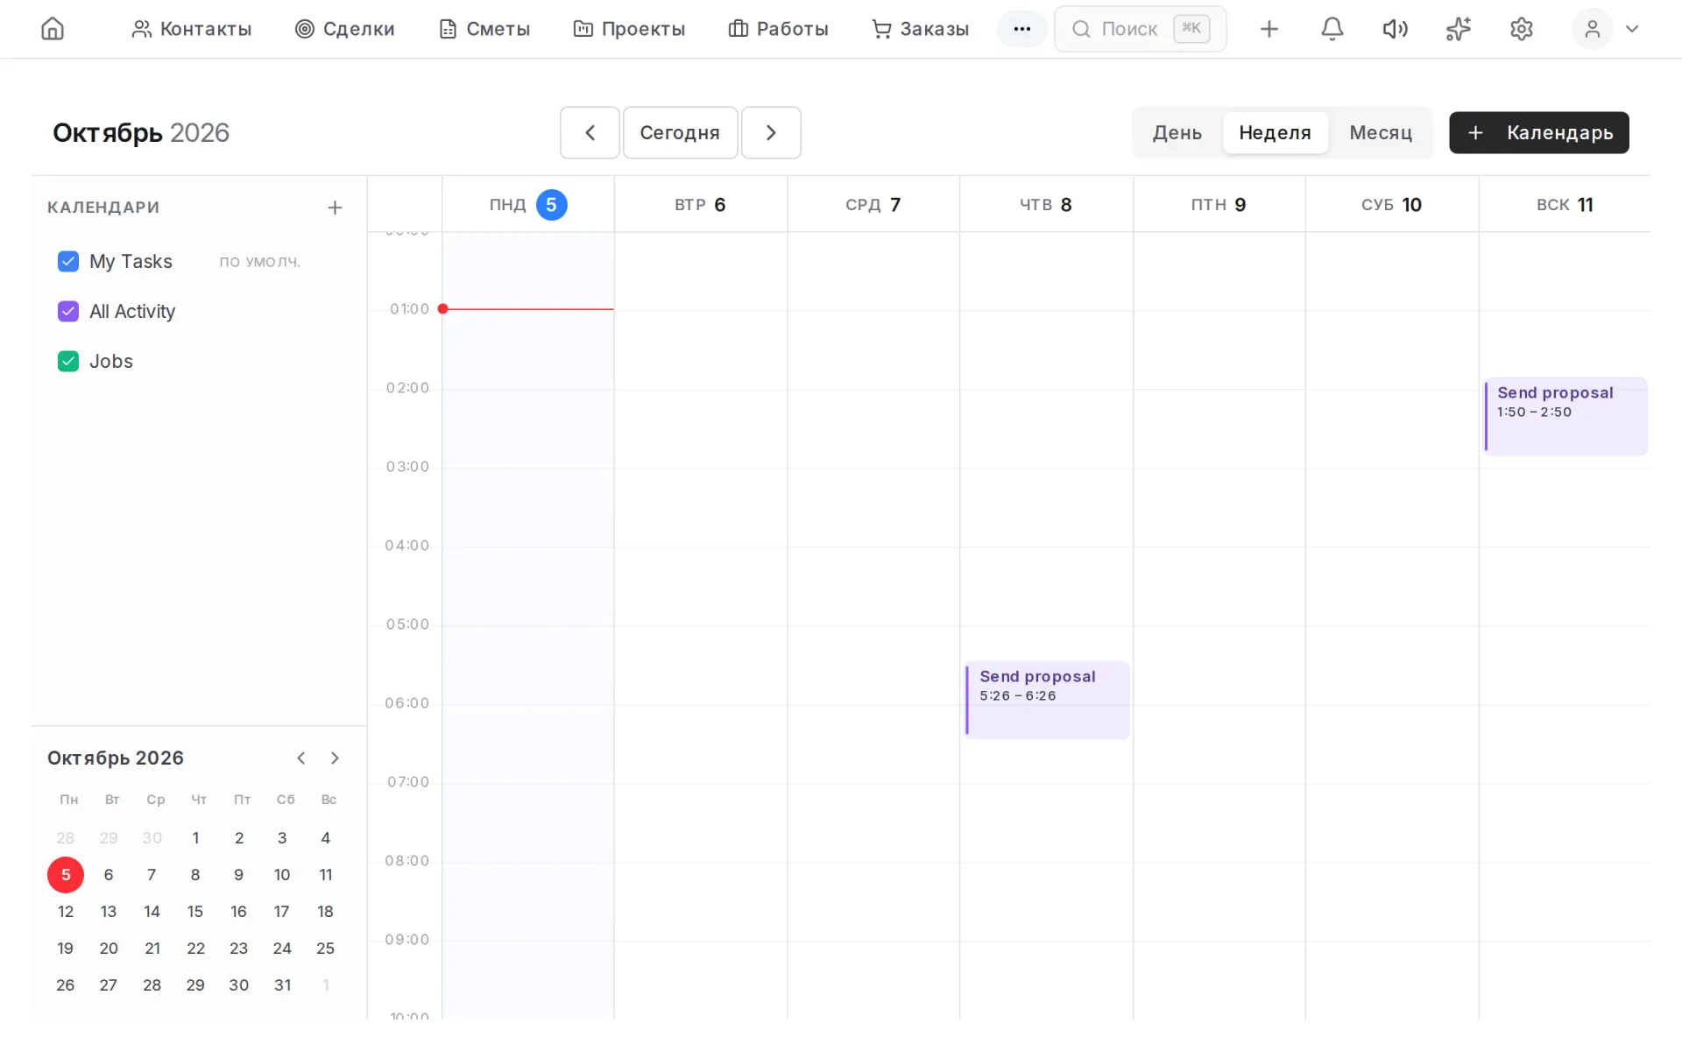Toggle the Jobs calendar checkbox
Screen dimensions: 1682x1051
68,361
